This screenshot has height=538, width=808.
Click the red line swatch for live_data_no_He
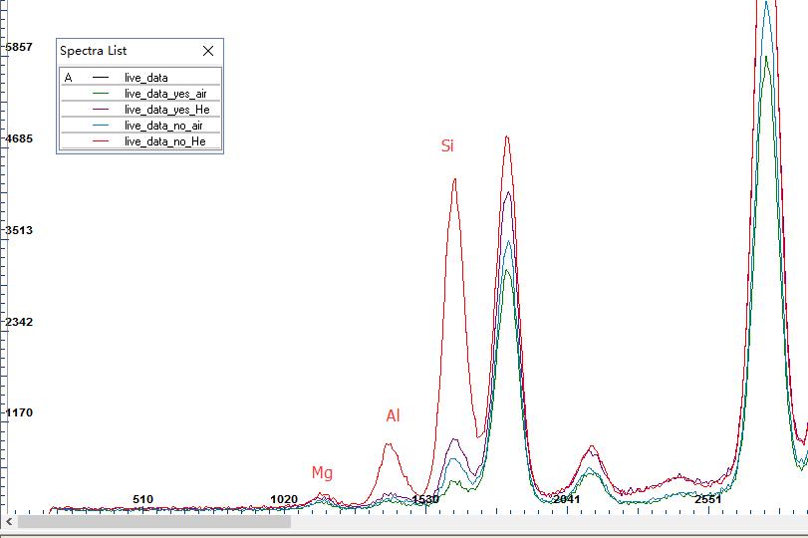point(101,142)
